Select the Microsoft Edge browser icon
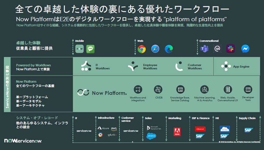 [x=169, y=49]
